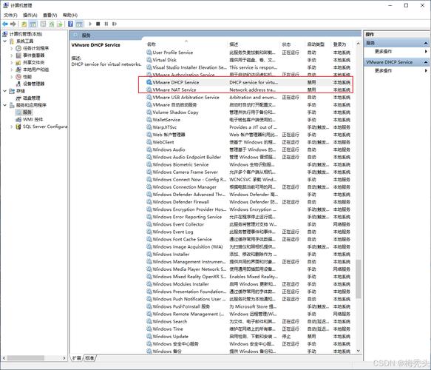This screenshot has width=431, height=370.
Task: Click the 任务计划程序 clock icon in tree
Action: [x=18, y=48]
